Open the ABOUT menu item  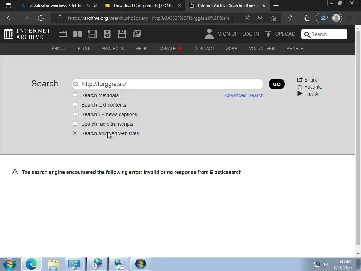point(59,49)
